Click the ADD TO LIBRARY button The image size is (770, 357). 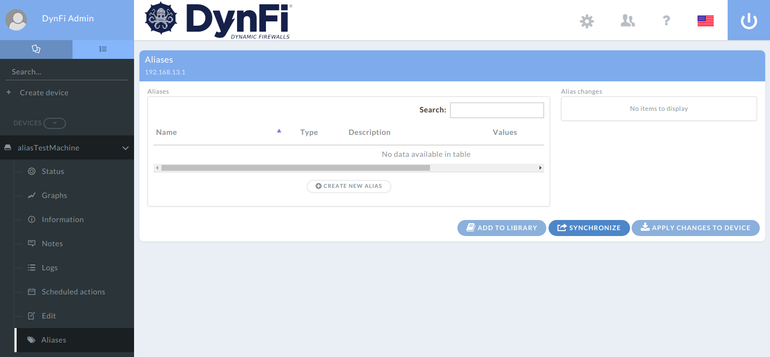tap(501, 228)
